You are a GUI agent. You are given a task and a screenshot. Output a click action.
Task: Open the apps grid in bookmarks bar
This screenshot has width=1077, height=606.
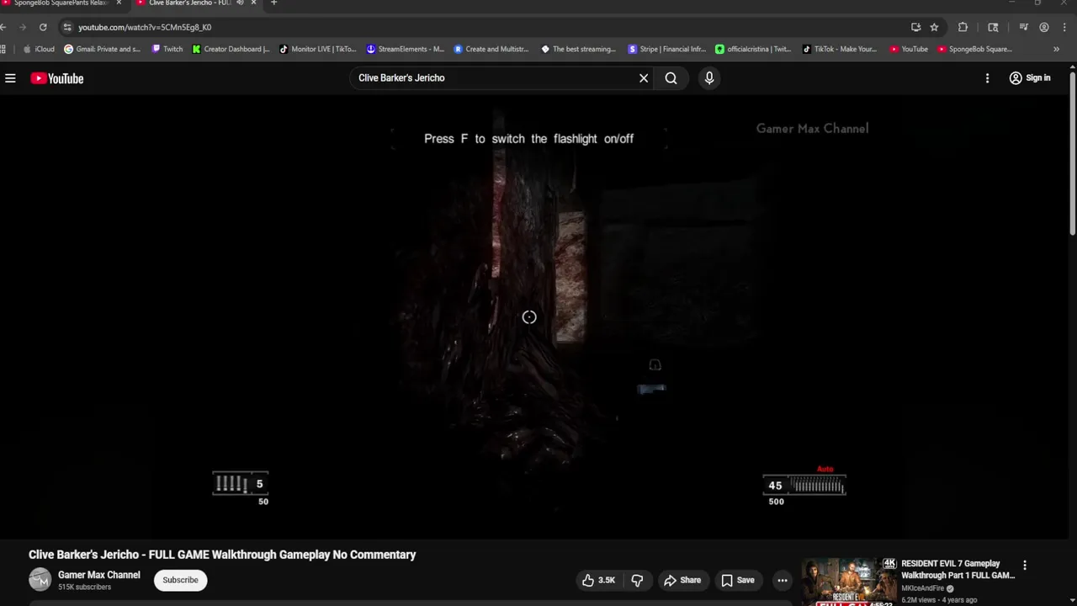(x=4, y=49)
